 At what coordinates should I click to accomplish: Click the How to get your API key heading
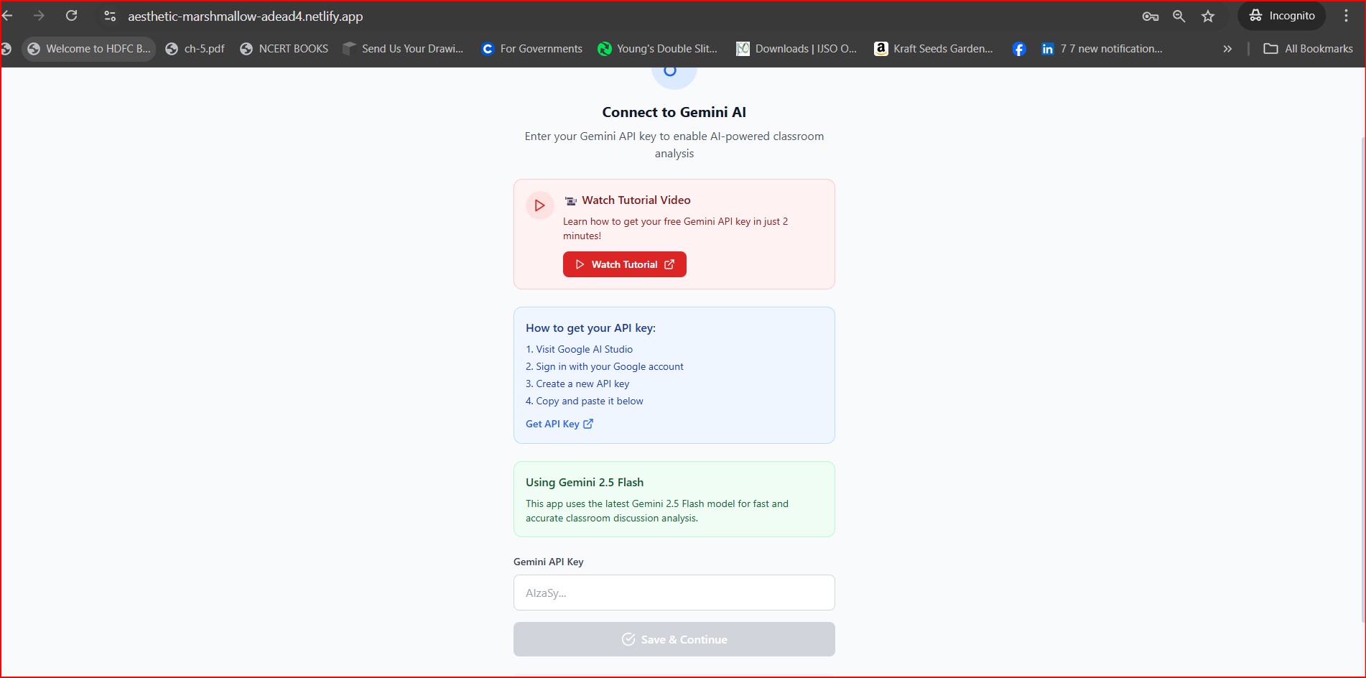(590, 328)
